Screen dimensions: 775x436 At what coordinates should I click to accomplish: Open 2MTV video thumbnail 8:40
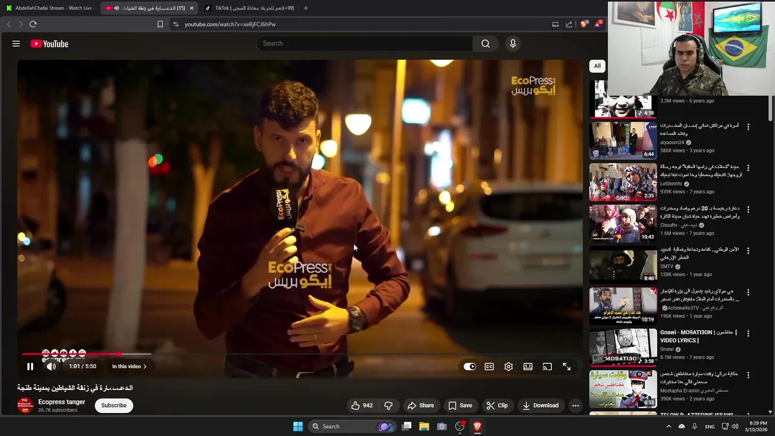pos(623,265)
